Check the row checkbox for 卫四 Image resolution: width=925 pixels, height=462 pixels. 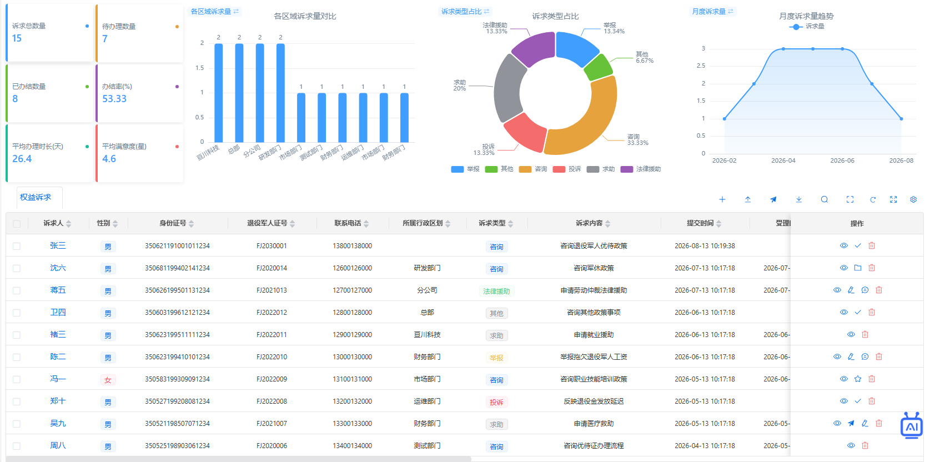coord(17,313)
